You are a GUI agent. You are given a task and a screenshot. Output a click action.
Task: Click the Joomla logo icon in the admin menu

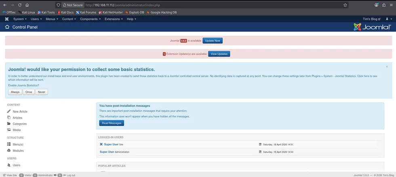tap(7, 19)
